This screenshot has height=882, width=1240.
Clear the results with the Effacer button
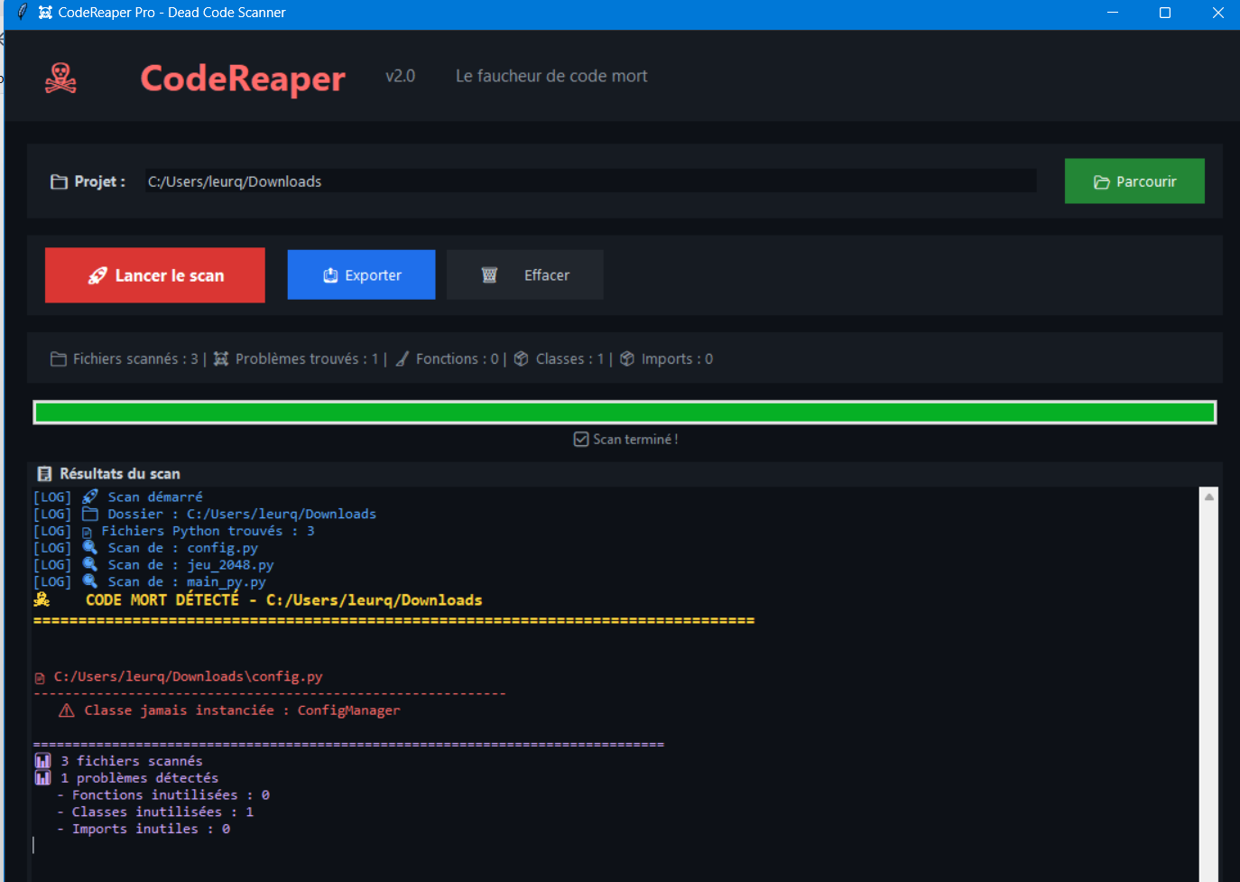pos(525,275)
